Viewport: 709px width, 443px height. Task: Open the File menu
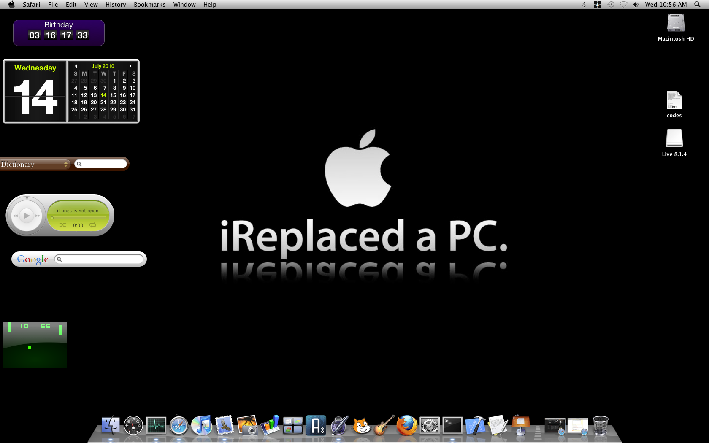click(53, 4)
